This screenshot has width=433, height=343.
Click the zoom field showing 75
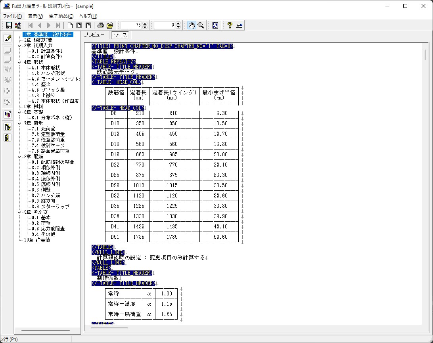click(x=132, y=25)
